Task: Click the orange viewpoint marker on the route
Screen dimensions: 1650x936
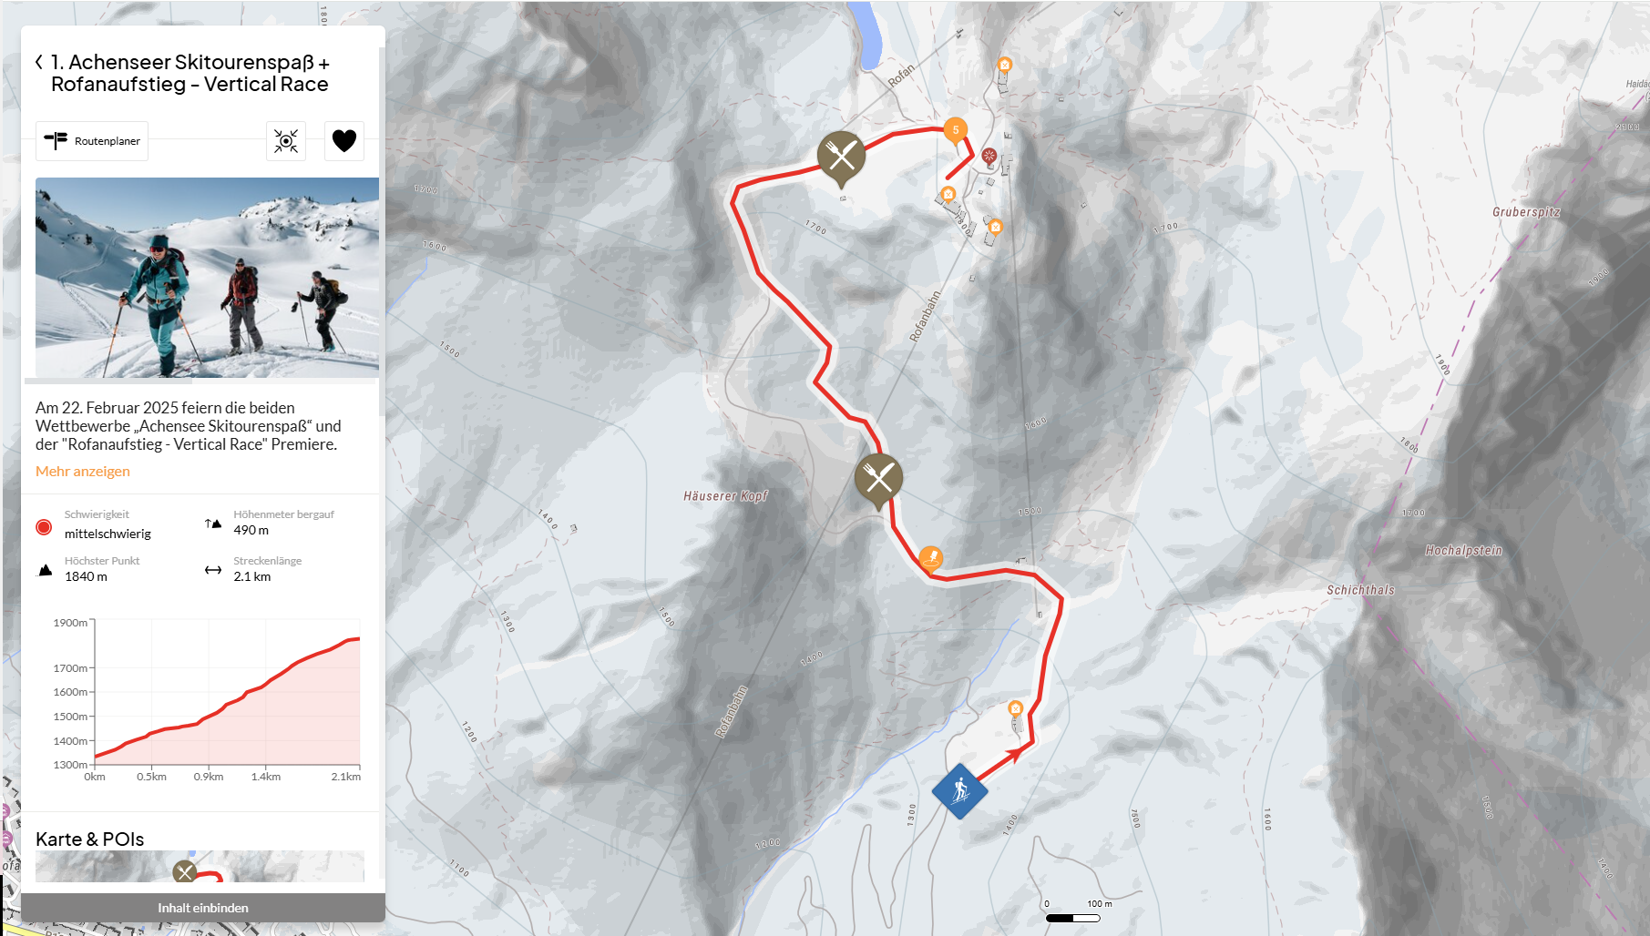Action: click(x=930, y=557)
